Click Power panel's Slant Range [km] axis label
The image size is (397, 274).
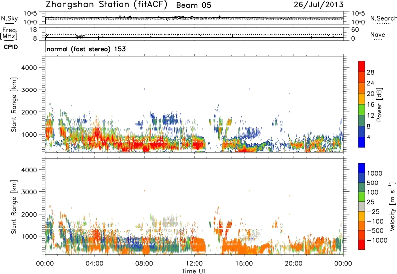pos(14,104)
